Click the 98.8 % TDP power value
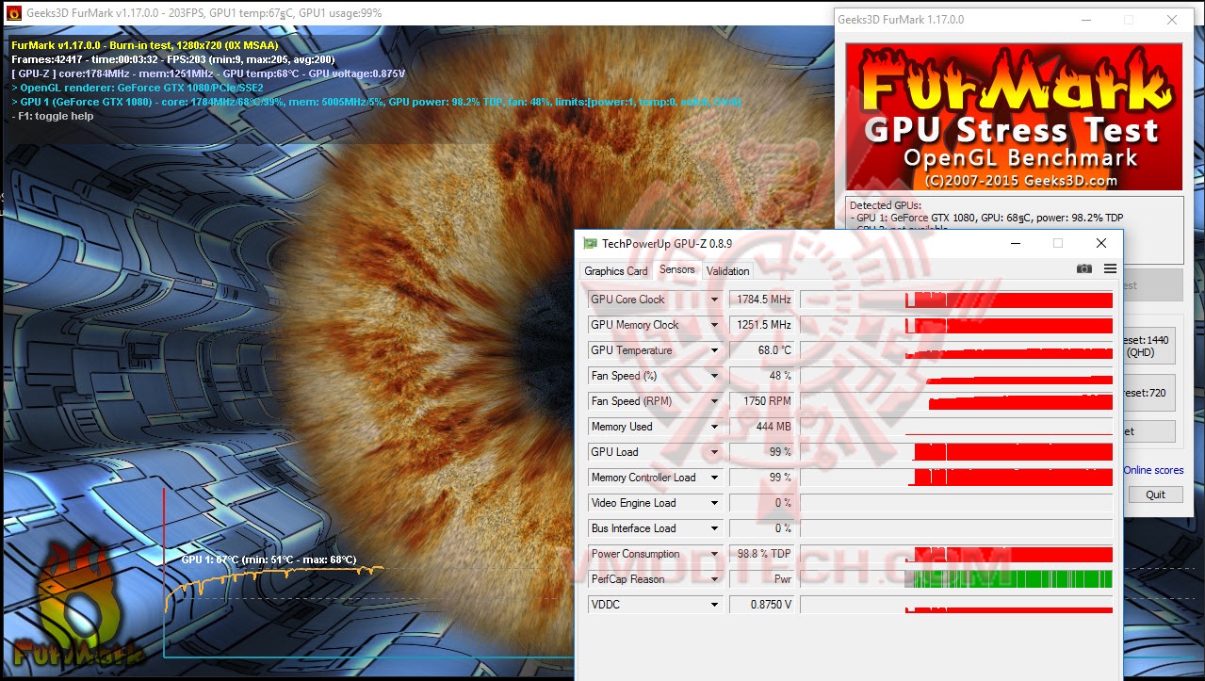1205x681 pixels. tap(762, 554)
